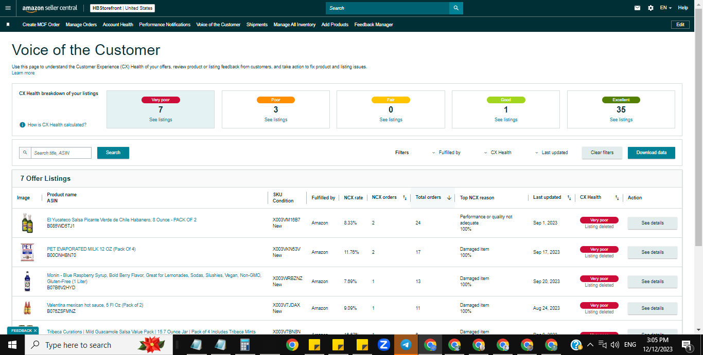This screenshot has height=355, width=703.
Task: Open Add Products page
Action: tap(335, 25)
